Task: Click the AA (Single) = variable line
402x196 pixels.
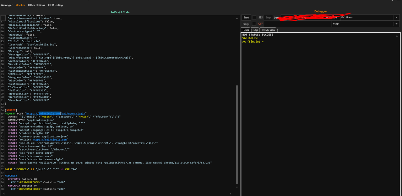Action: (253, 42)
